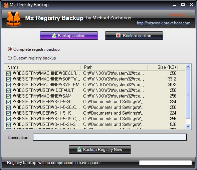
Task: Open the Restore section tab
Action: (x=134, y=36)
